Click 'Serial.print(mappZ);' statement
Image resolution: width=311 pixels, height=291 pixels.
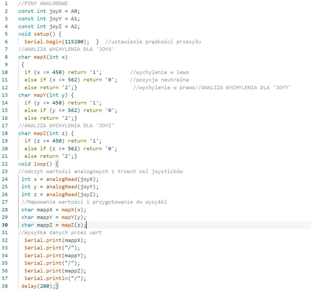pyautogui.click(x=55, y=271)
